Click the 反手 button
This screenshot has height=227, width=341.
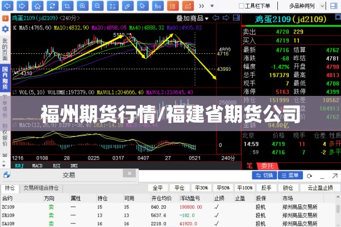pos(267,188)
